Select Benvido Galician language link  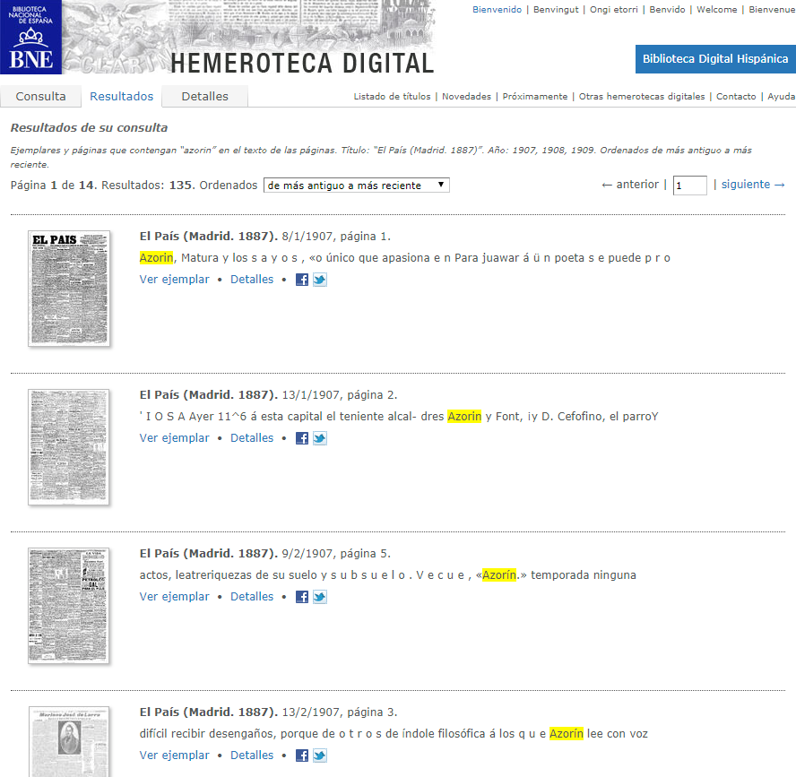tap(667, 10)
